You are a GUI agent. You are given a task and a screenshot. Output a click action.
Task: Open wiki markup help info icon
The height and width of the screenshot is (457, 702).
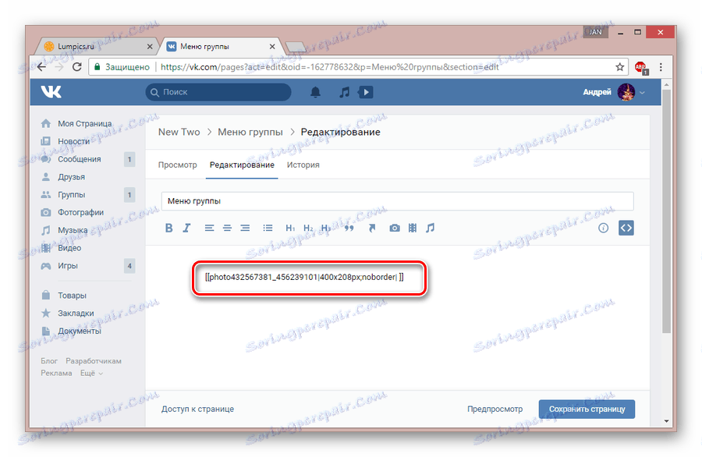603,228
